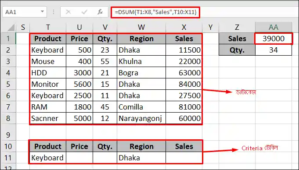Image resolution: width=299 pixels, height=170 pixels.
Task: Select row header 5
Action: click(8, 84)
